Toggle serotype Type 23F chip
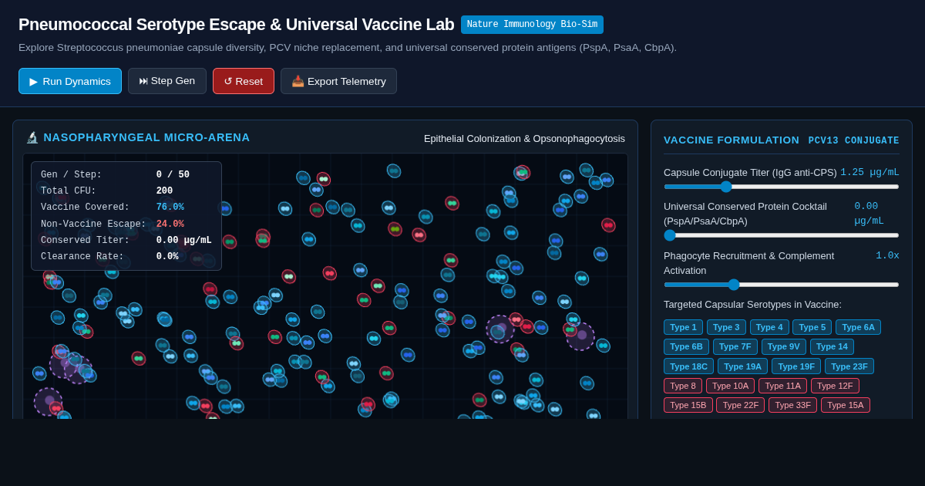The height and width of the screenshot is (486, 925). (849, 366)
